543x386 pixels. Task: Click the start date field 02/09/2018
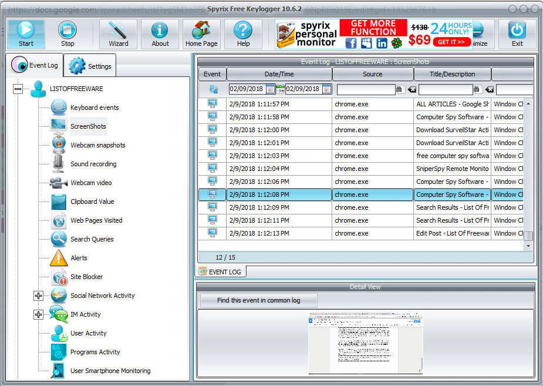[247, 89]
